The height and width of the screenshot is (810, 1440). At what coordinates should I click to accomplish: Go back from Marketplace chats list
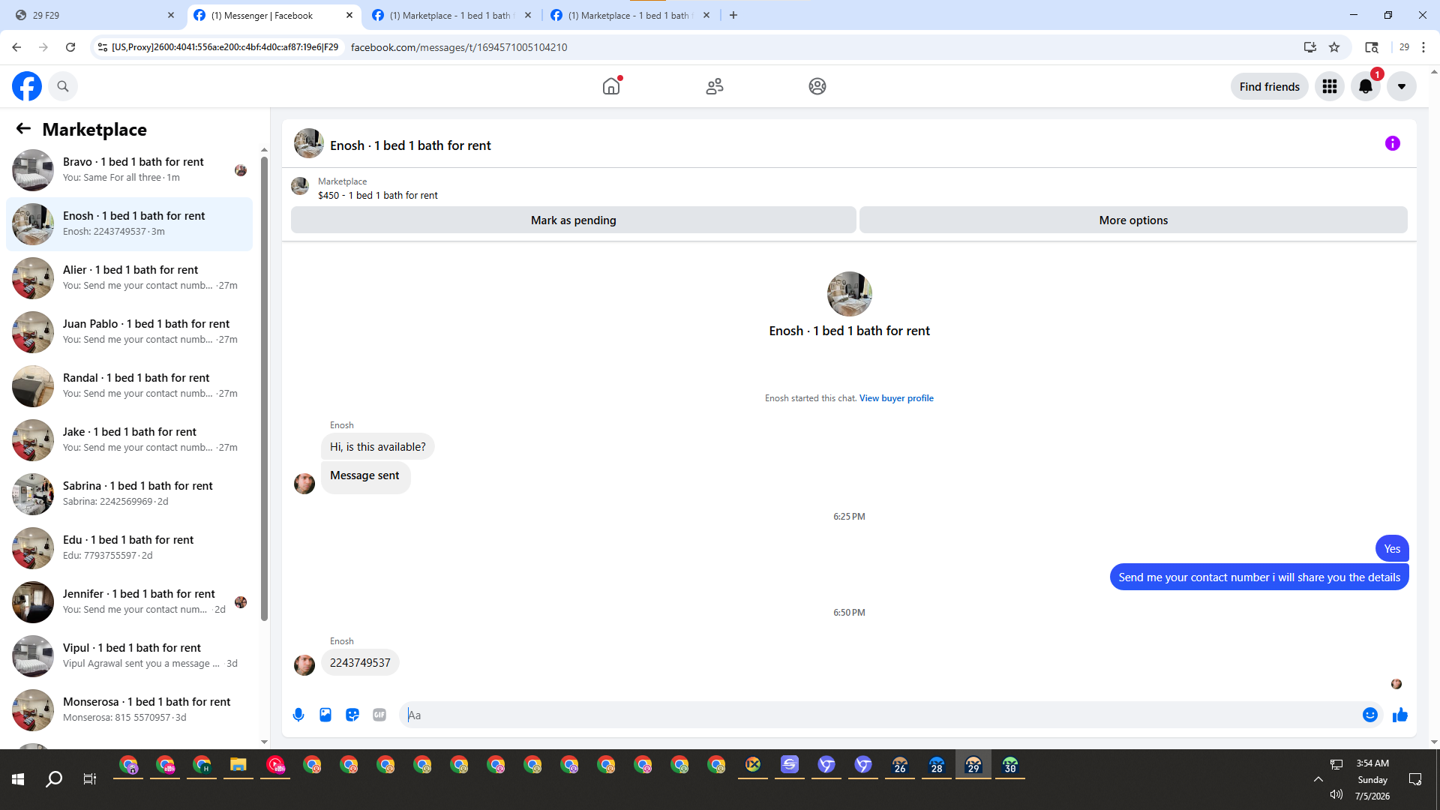tap(23, 129)
